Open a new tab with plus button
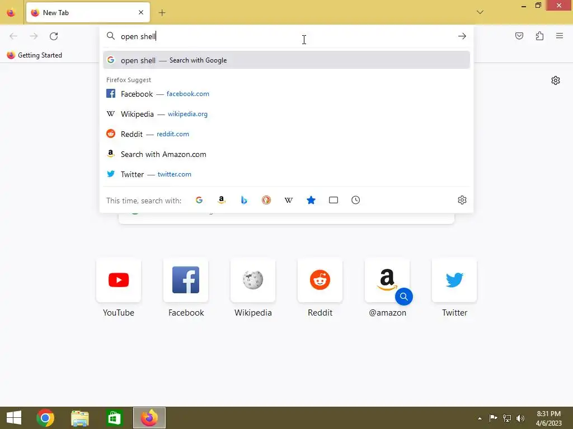573x429 pixels. click(162, 13)
